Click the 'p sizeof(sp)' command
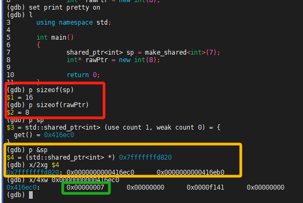Screen dimensions: 303x203 point(40,90)
